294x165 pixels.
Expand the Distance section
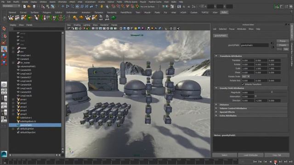(216, 104)
